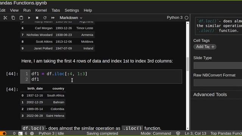The image size is (242, 136).
Task: Click the South Africa cell
Action: [x=56, y=96]
